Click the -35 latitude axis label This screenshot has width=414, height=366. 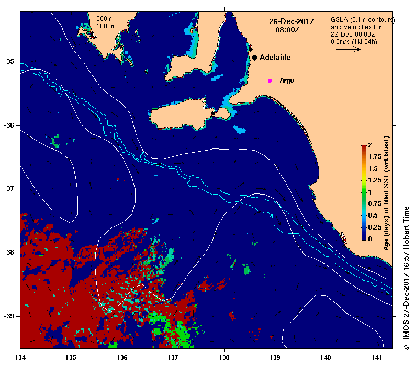(x=9, y=62)
